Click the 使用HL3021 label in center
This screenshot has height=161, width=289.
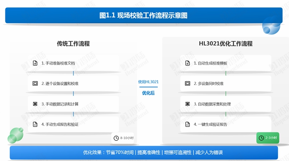tap(148, 82)
